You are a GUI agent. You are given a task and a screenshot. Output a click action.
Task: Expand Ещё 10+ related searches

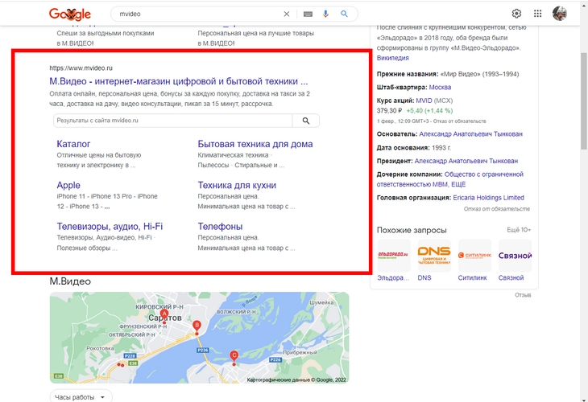coord(519,230)
